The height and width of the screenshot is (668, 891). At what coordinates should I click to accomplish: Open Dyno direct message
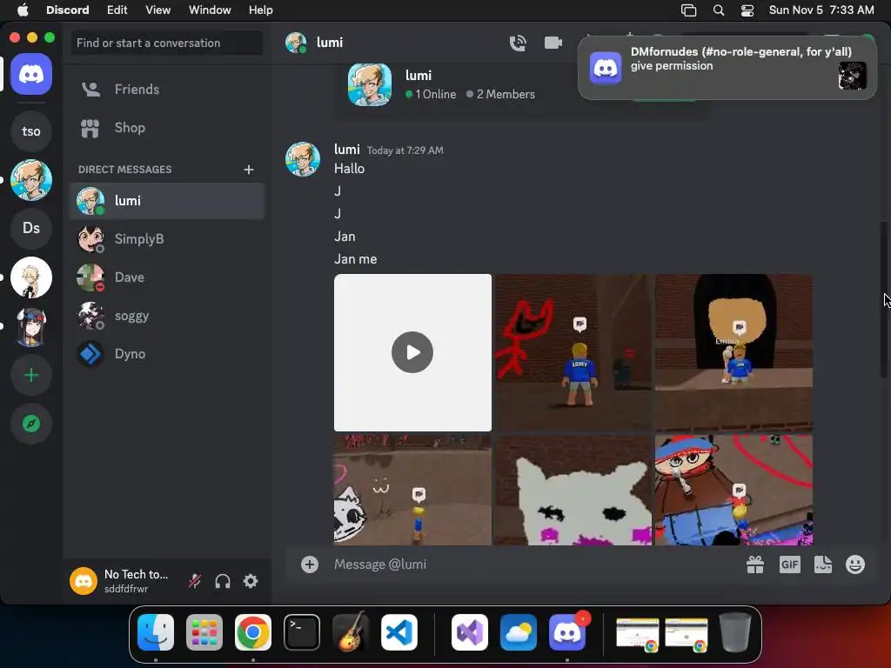[x=167, y=354]
